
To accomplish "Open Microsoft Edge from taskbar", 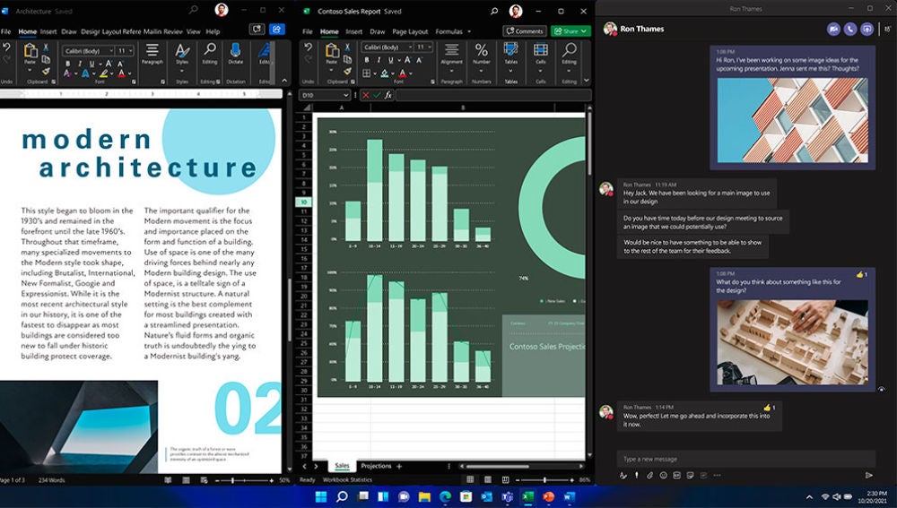I will tap(445, 496).
